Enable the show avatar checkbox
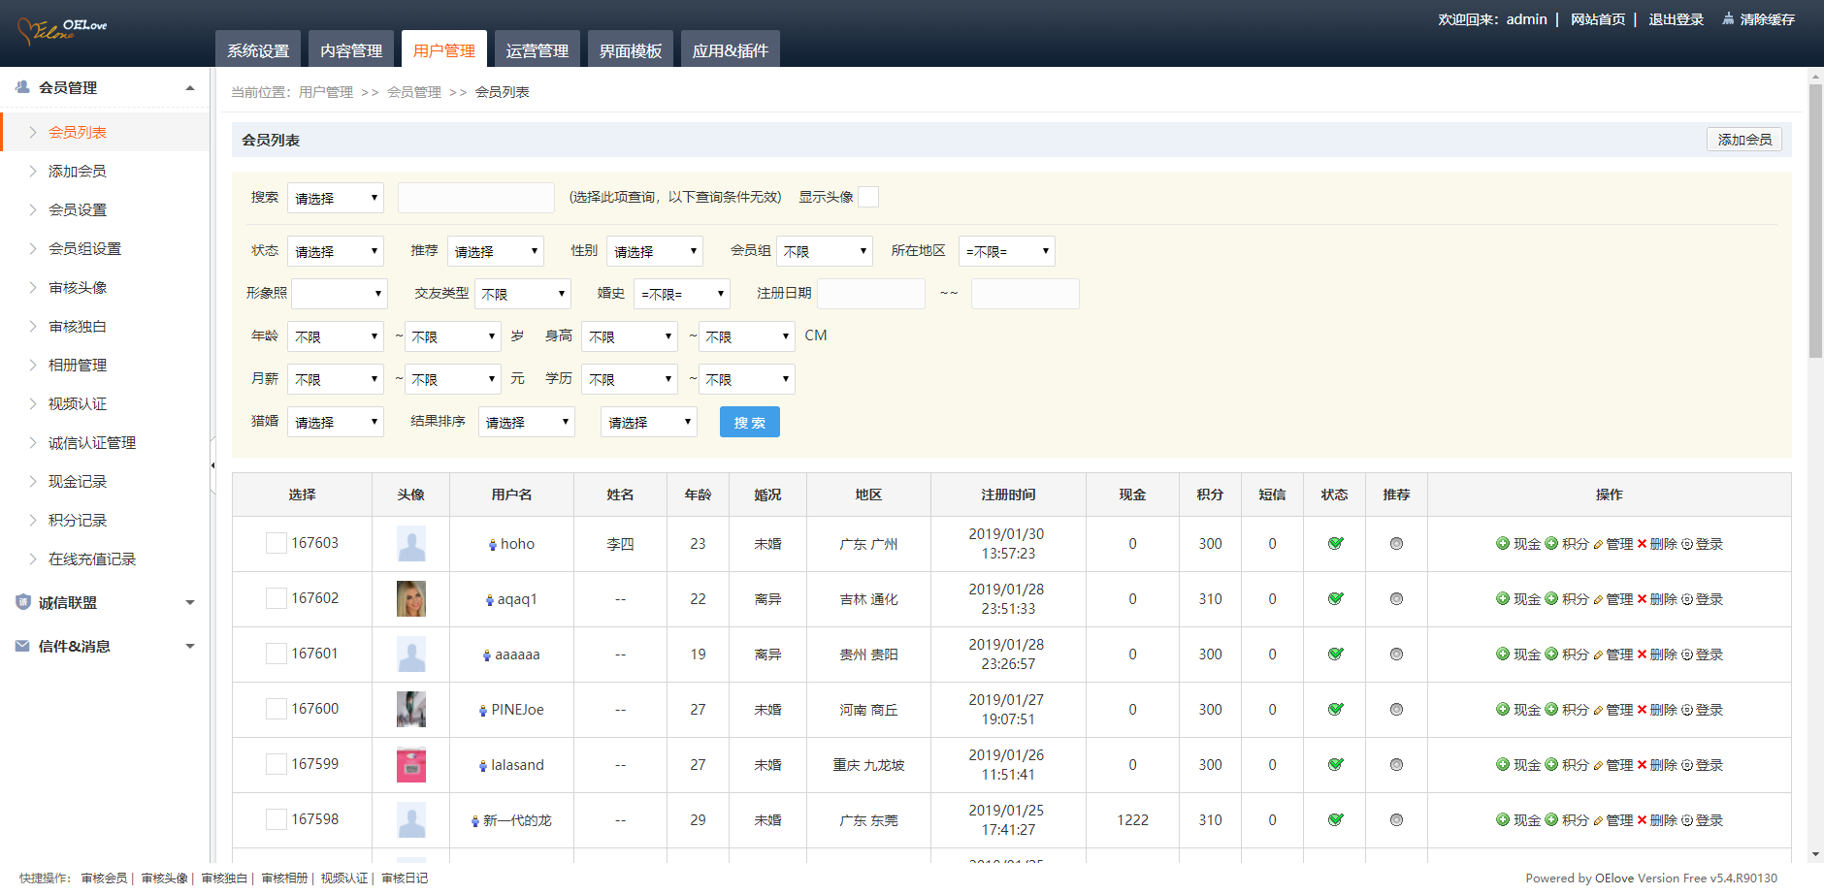This screenshot has width=1824, height=894. coord(868,197)
